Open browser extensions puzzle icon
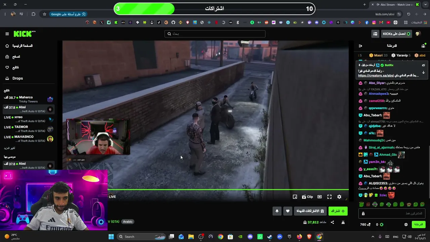430x242 pixels. pyautogui.click(x=33, y=14)
